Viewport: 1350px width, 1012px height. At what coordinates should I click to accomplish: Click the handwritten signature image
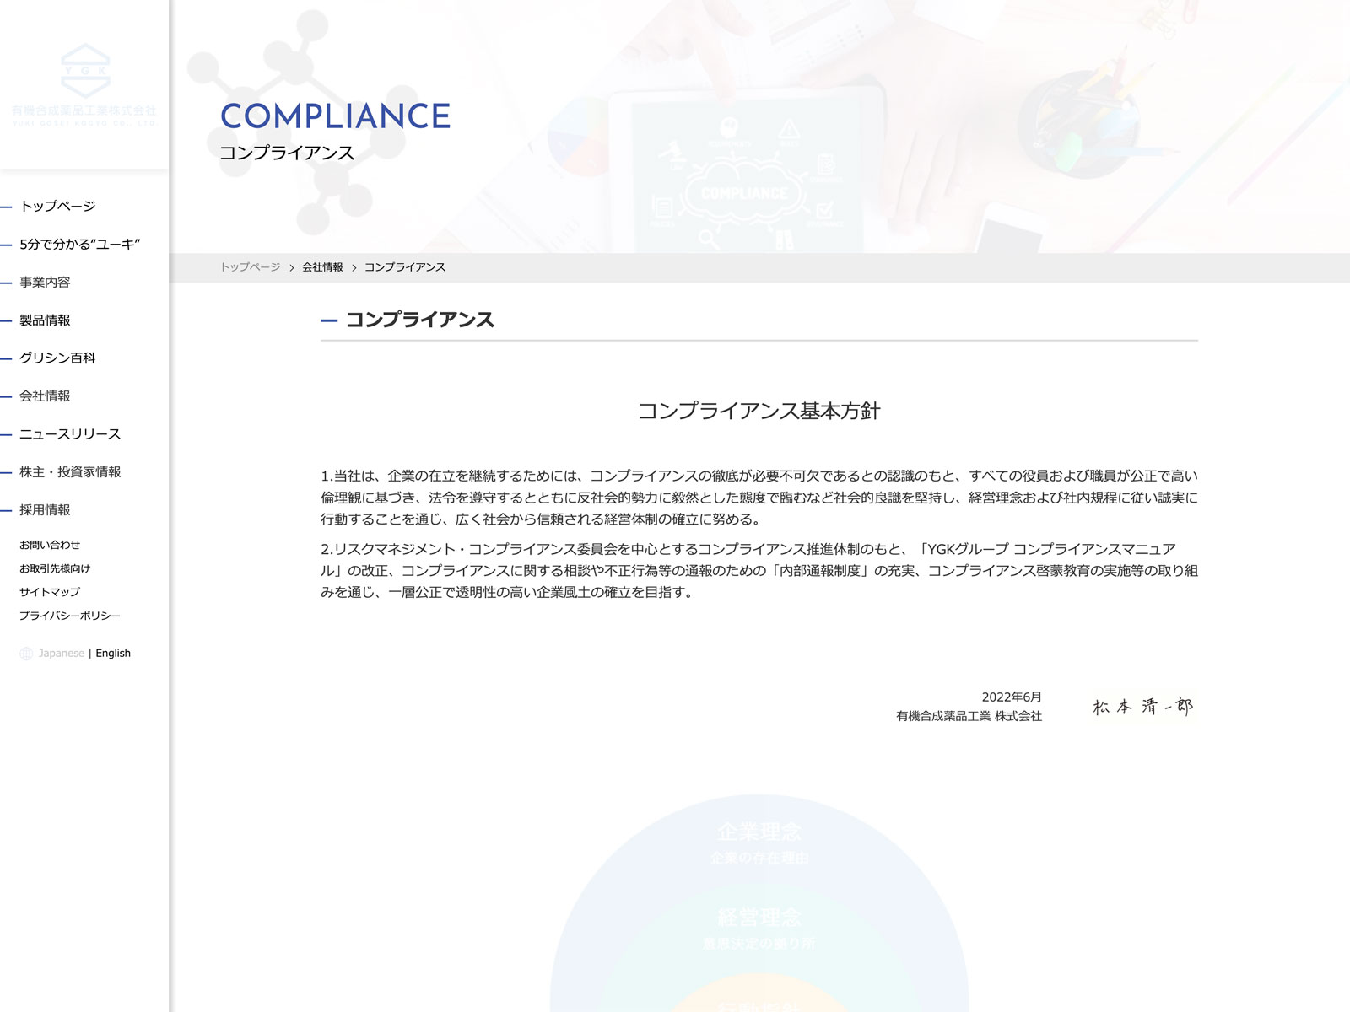pos(1142,707)
